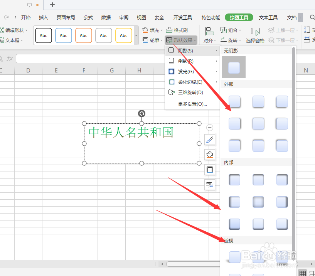Click the search magnifier icon

point(312,17)
